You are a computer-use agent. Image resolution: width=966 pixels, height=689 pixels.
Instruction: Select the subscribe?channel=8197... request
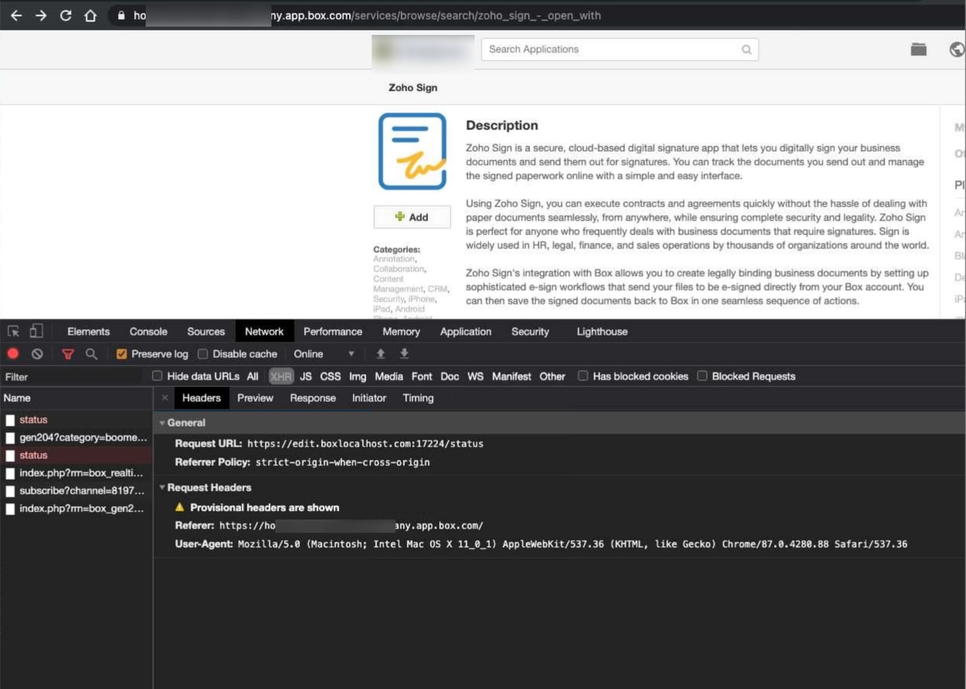[76, 491]
